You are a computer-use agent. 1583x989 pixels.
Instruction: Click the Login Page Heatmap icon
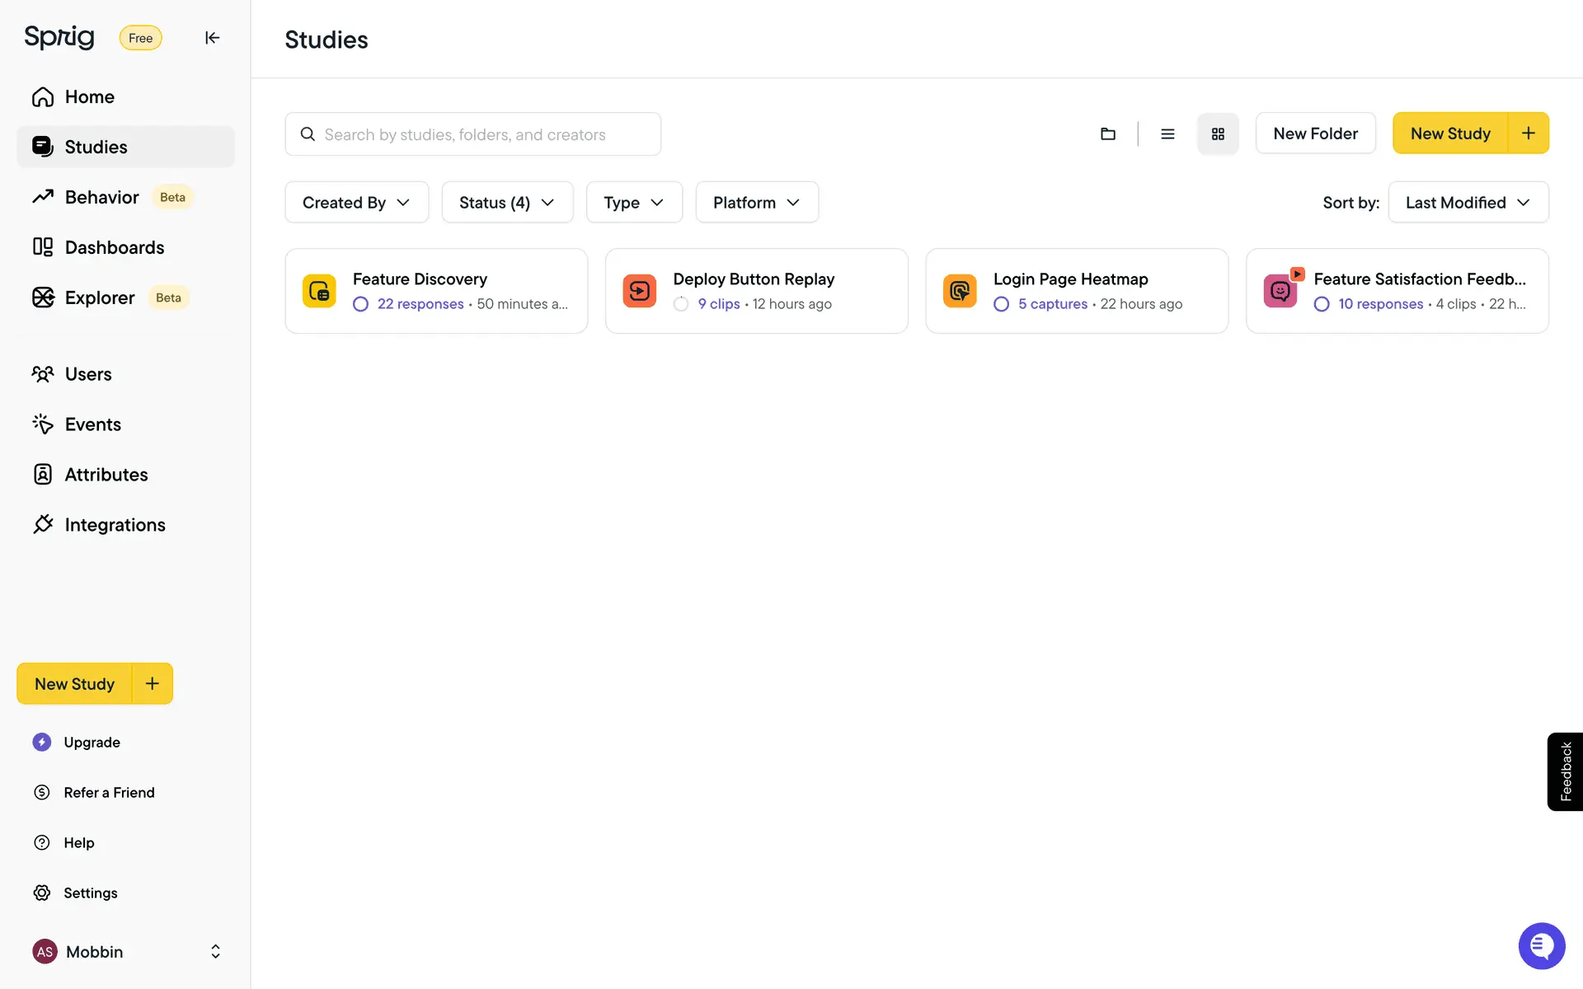(x=960, y=291)
